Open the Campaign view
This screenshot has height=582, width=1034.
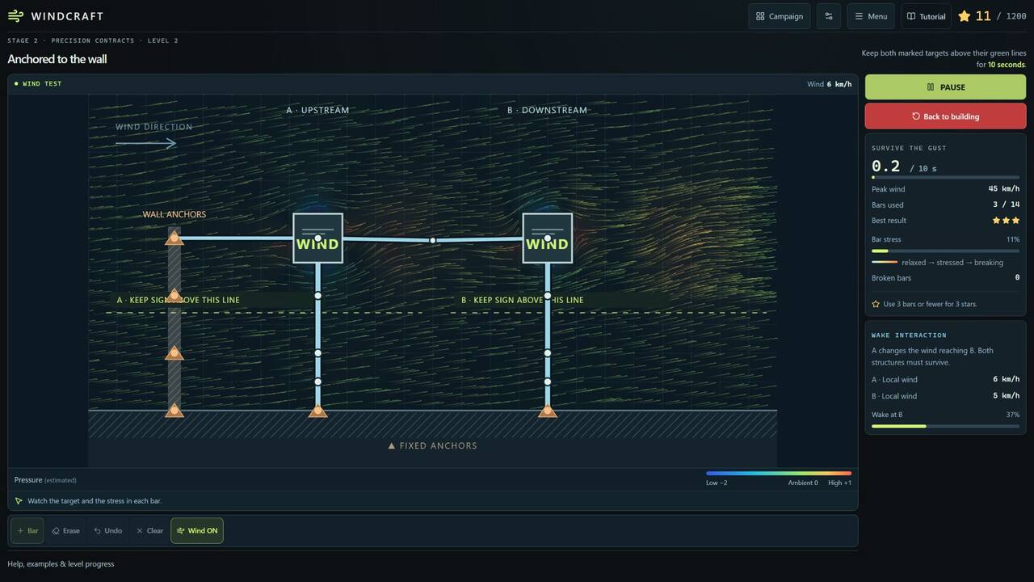pos(780,16)
